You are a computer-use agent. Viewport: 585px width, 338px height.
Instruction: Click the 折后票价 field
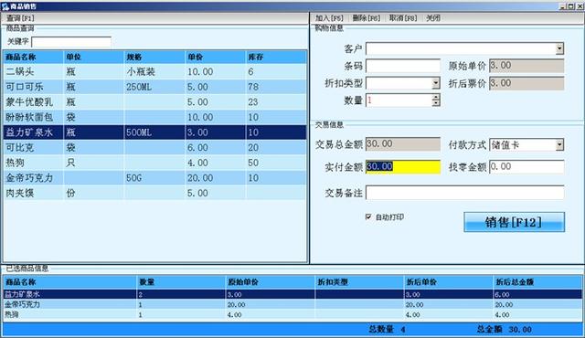point(526,83)
